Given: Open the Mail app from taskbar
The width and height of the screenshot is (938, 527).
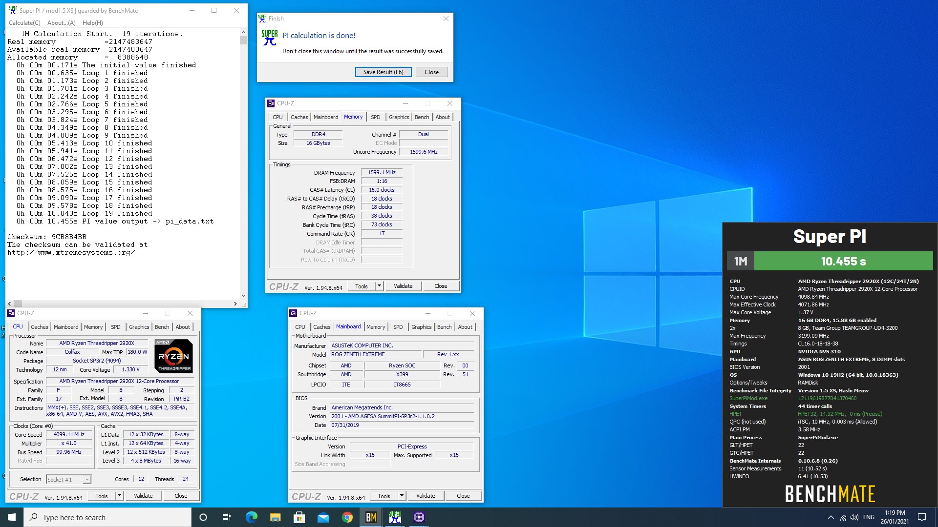Looking at the screenshot, I should [x=323, y=517].
